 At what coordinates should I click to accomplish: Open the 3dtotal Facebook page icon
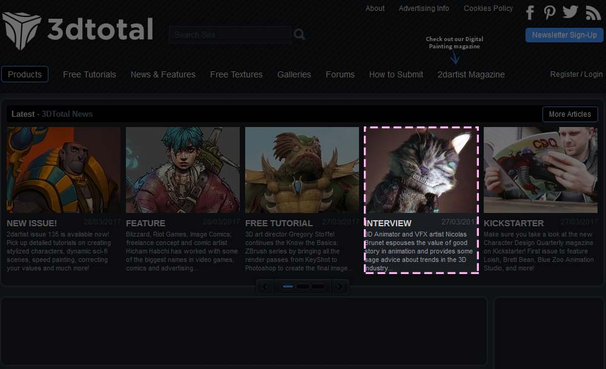(530, 12)
